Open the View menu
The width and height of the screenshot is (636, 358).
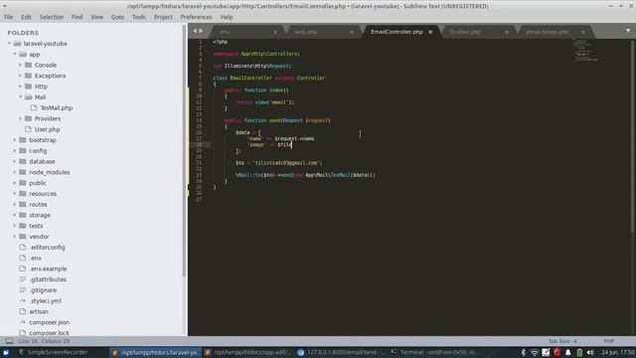97,17
